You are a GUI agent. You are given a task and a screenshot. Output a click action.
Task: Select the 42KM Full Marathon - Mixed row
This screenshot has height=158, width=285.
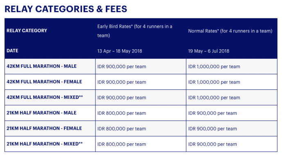pyautogui.click(x=141, y=97)
